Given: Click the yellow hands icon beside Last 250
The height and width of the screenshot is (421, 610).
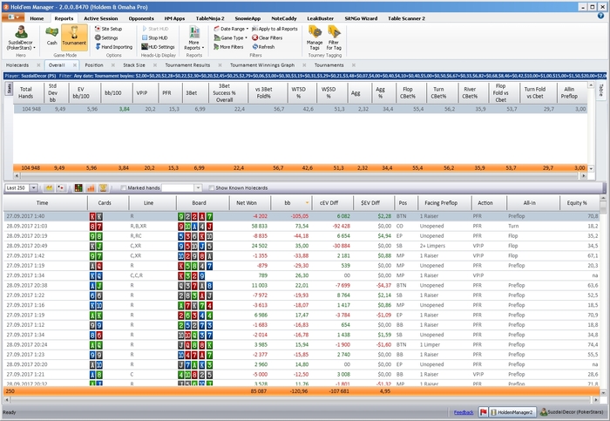Looking at the screenshot, I should pyautogui.click(x=49, y=188).
